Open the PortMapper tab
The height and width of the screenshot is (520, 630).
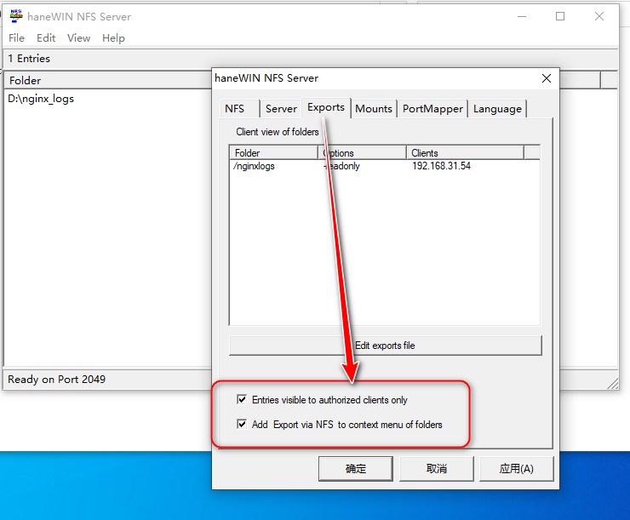pyautogui.click(x=432, y=109)
